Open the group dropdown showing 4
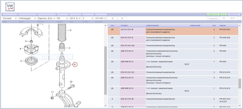 pos(88,18)
